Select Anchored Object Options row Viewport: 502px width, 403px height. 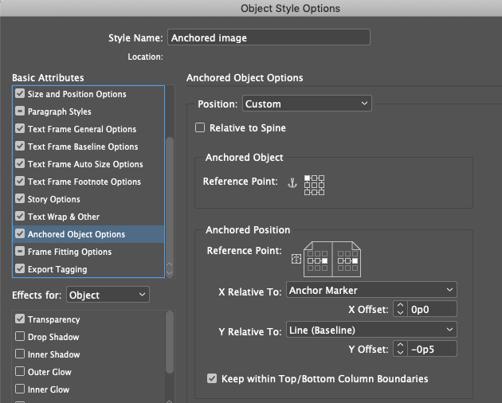[88, 234]
